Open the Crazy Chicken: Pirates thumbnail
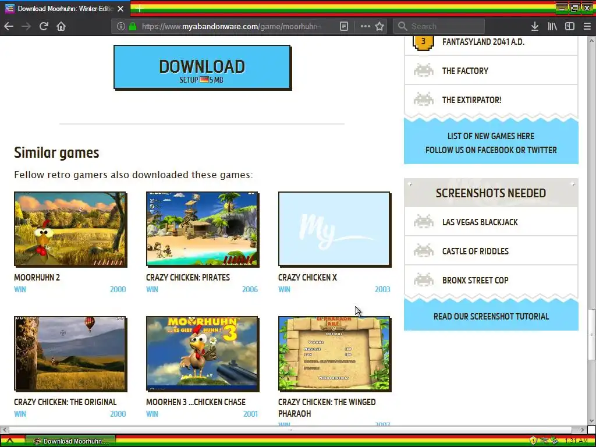The width and height of the screenshot is (596, 447). pyautogui.click(x=202, y=229)
